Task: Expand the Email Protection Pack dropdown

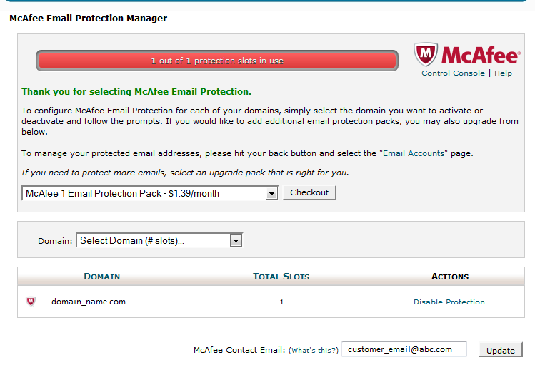Action: point(271,193)
